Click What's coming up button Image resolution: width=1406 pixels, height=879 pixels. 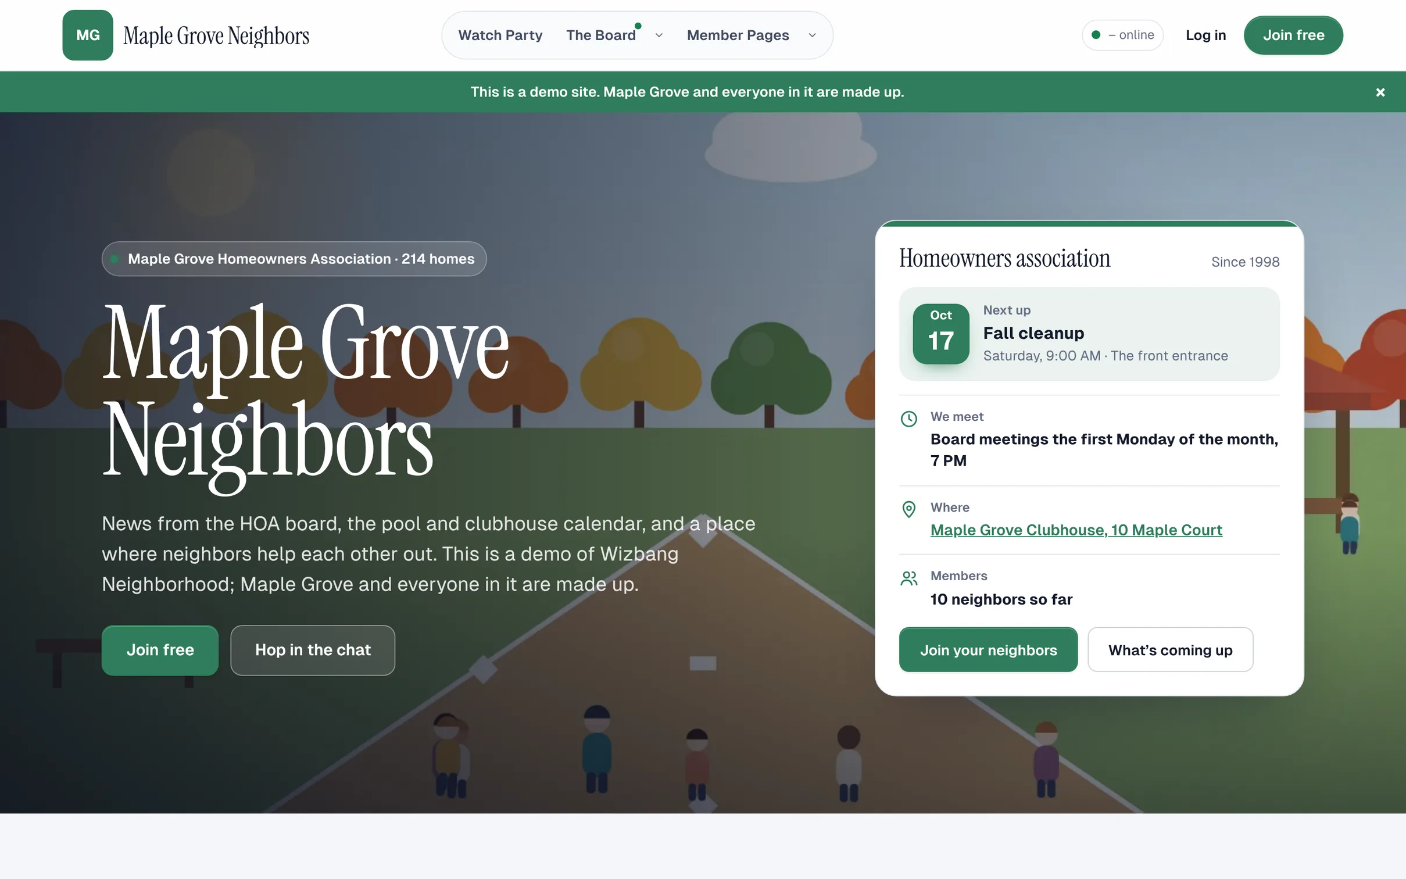(x=1170, y=650)
